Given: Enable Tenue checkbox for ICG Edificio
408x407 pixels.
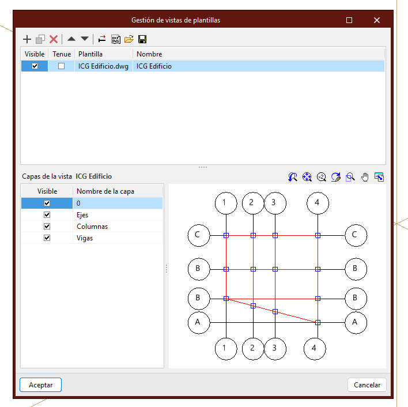Looking at the screenshot, I should click(62, 66).
